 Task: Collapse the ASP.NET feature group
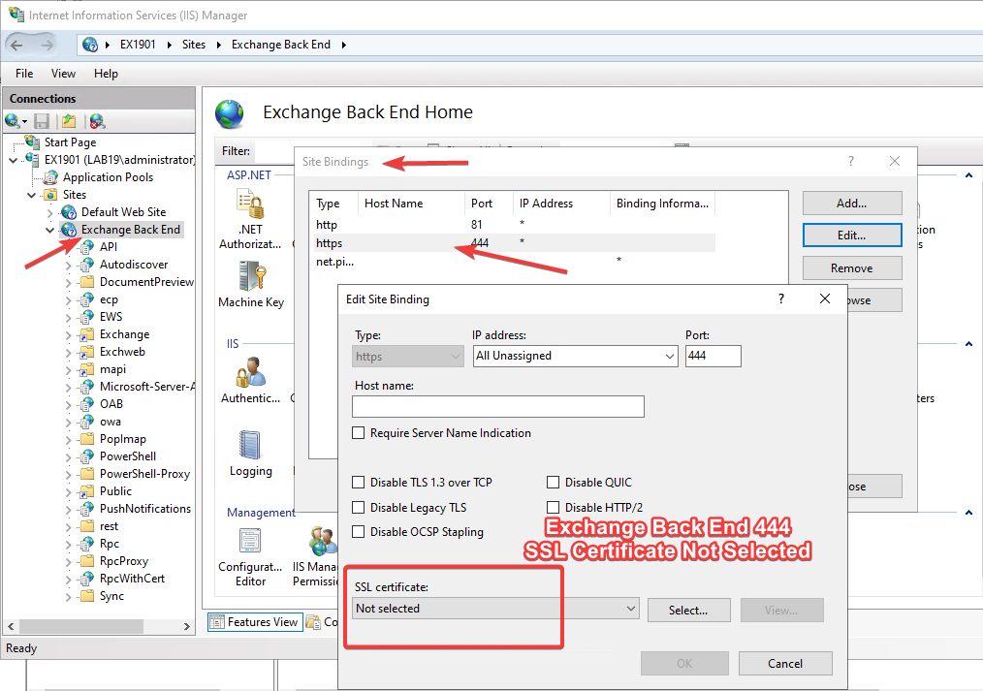click(968, 175)
